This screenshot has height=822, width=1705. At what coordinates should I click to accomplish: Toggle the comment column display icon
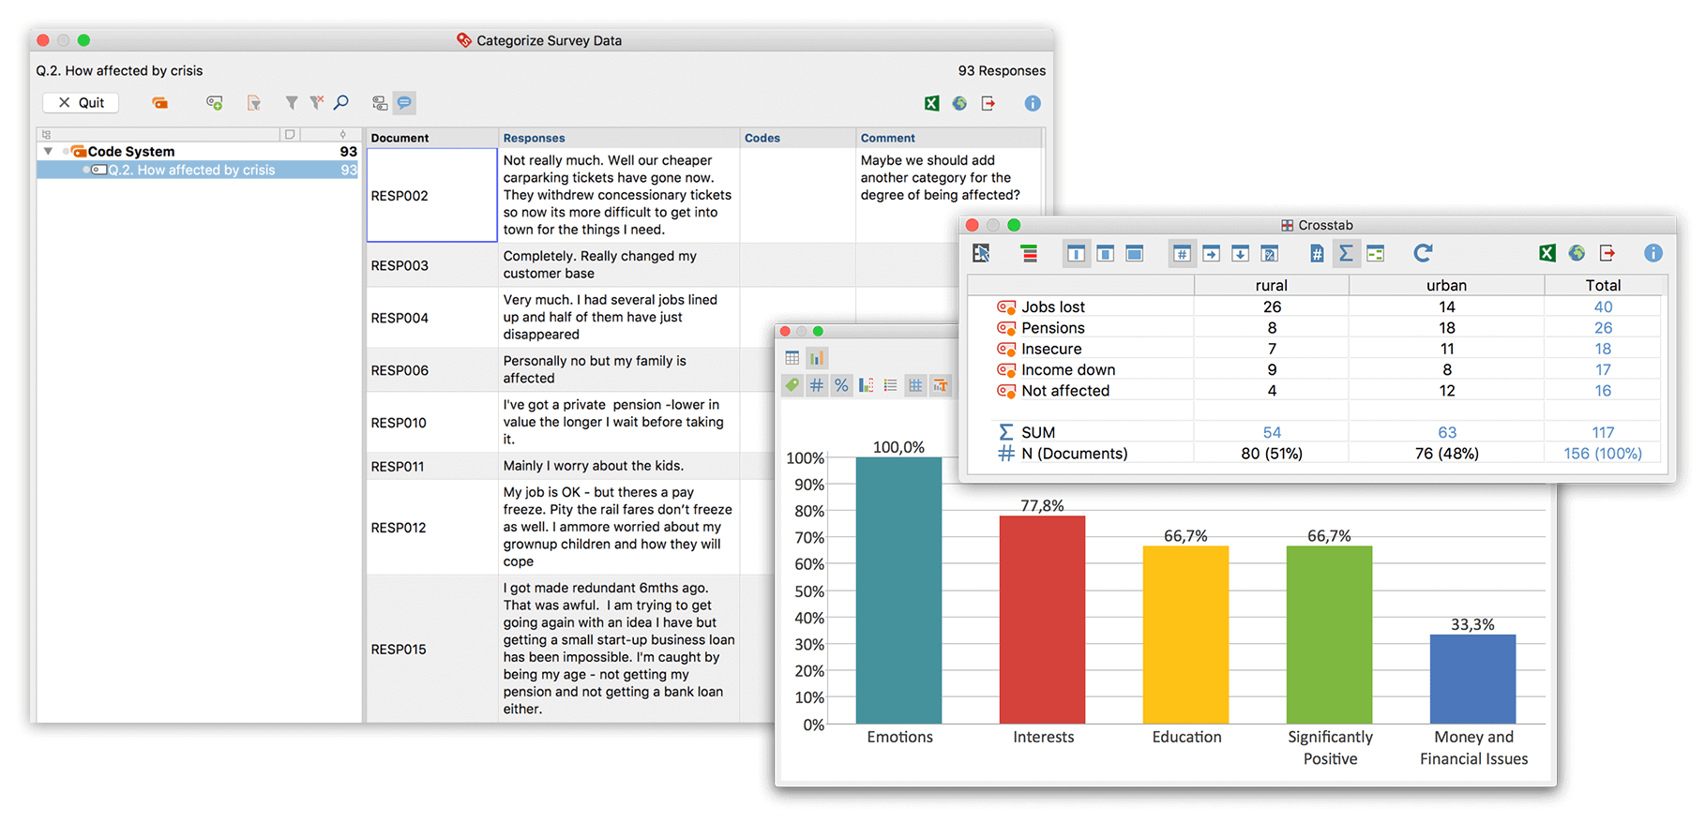pyautogui.click(x=404, y=103)
